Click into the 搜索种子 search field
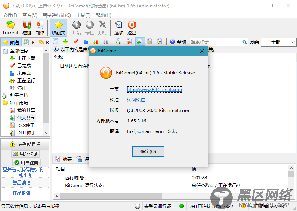297x211 pixels. [216, 42]
